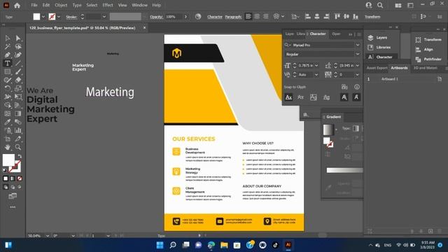Open the File menu
This screenshot has height=252, width=448.
coord(34,5)
